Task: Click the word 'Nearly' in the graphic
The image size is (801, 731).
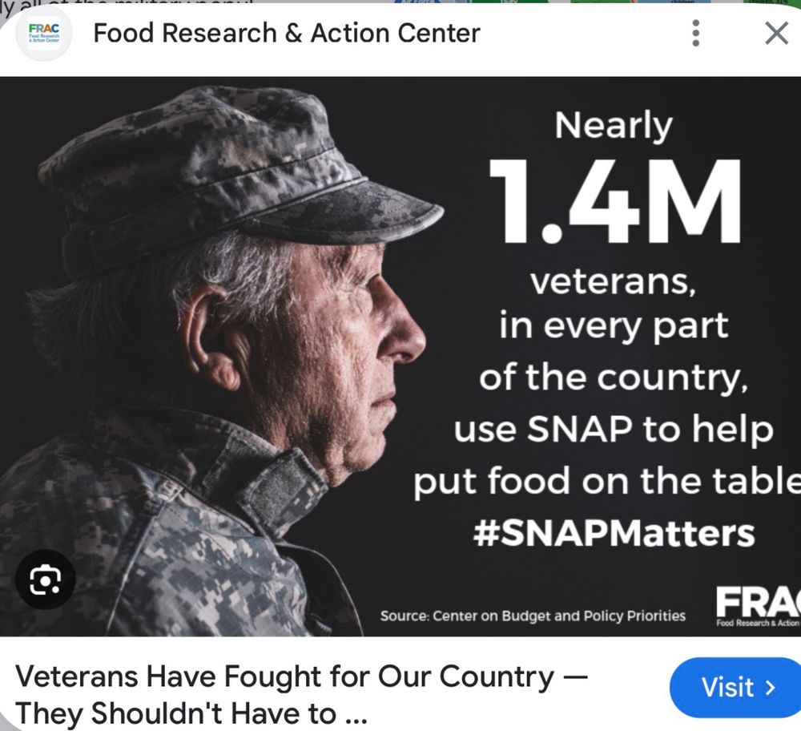Action: (614, 127)
